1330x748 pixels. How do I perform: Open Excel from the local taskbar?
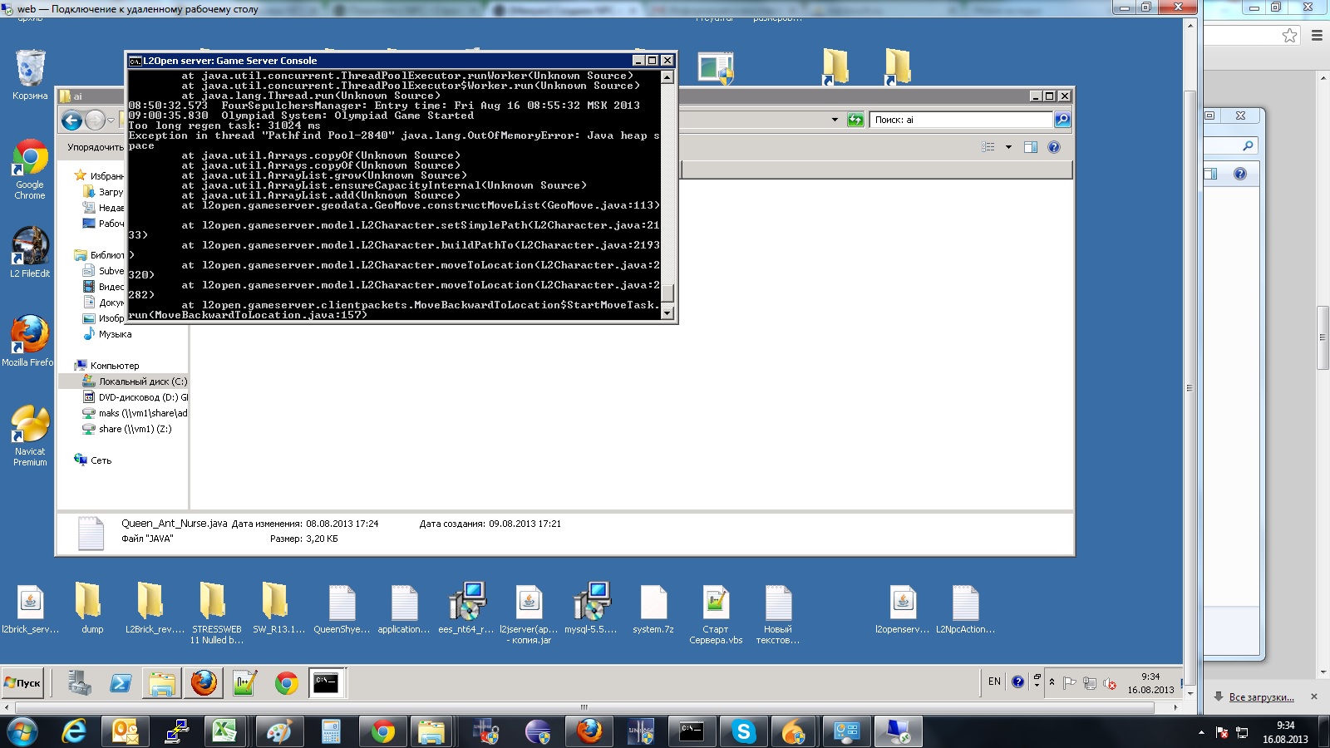[x=224, y=731]
